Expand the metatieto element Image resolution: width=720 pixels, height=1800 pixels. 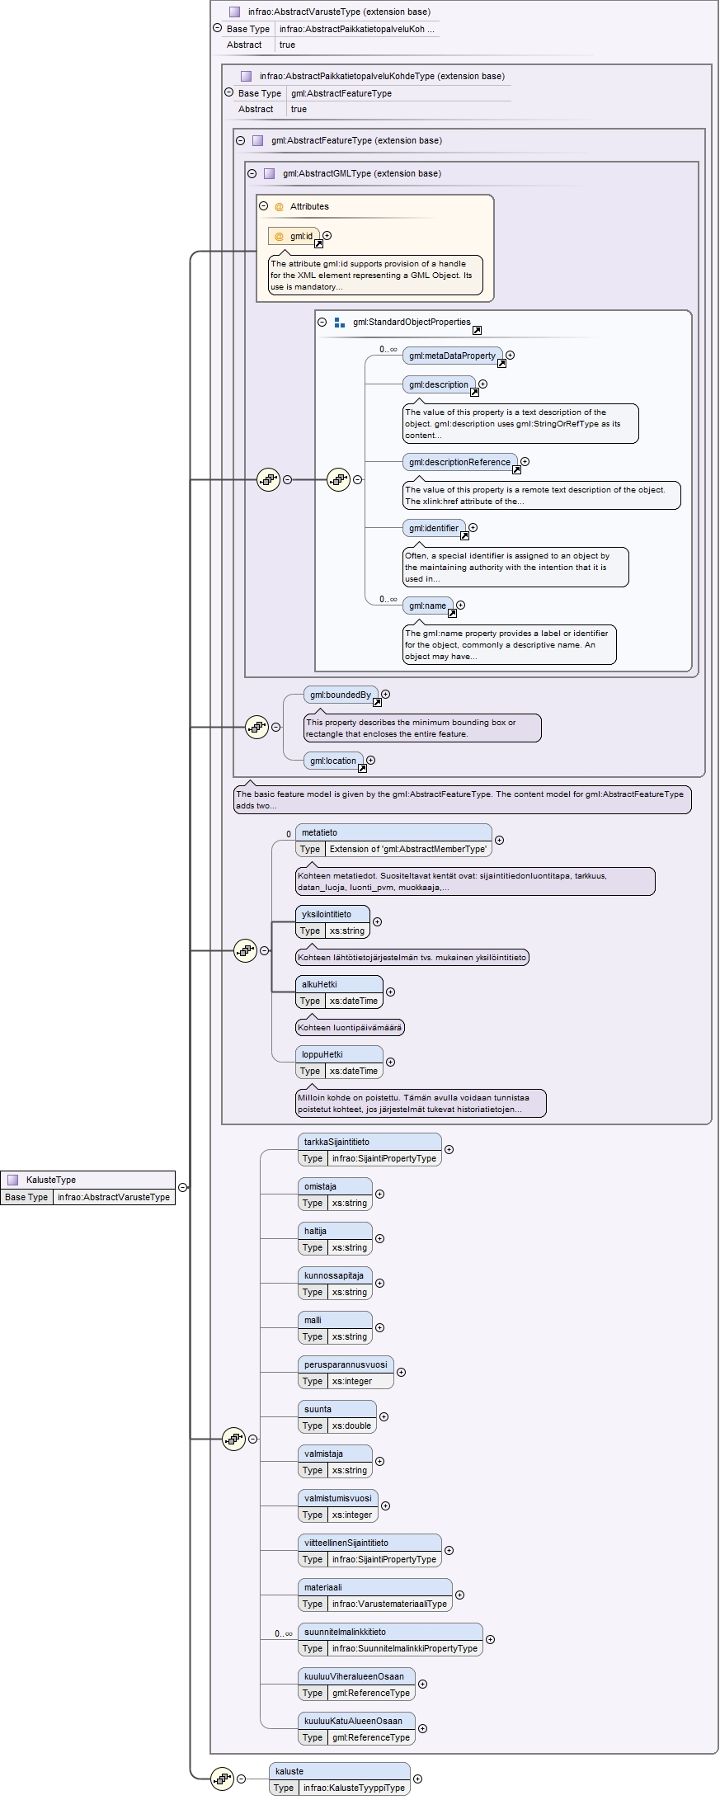500,841
